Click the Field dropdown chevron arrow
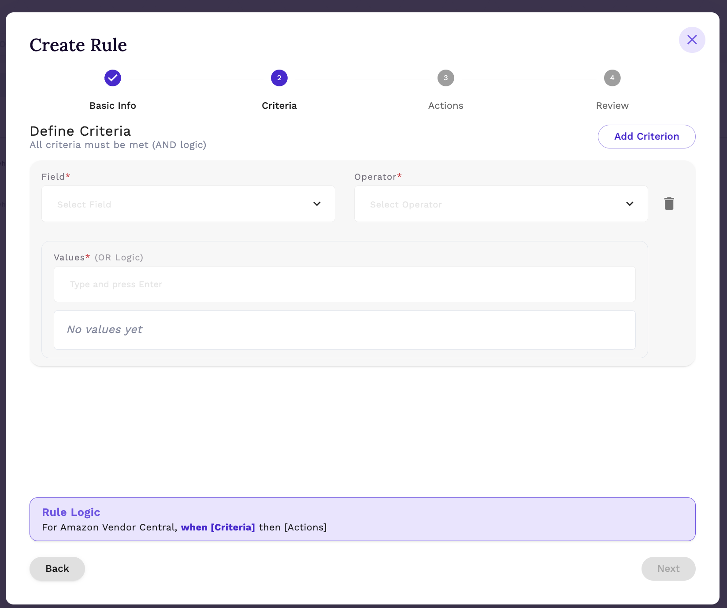Viewport: 727px width, 608px height. [317, 204]
